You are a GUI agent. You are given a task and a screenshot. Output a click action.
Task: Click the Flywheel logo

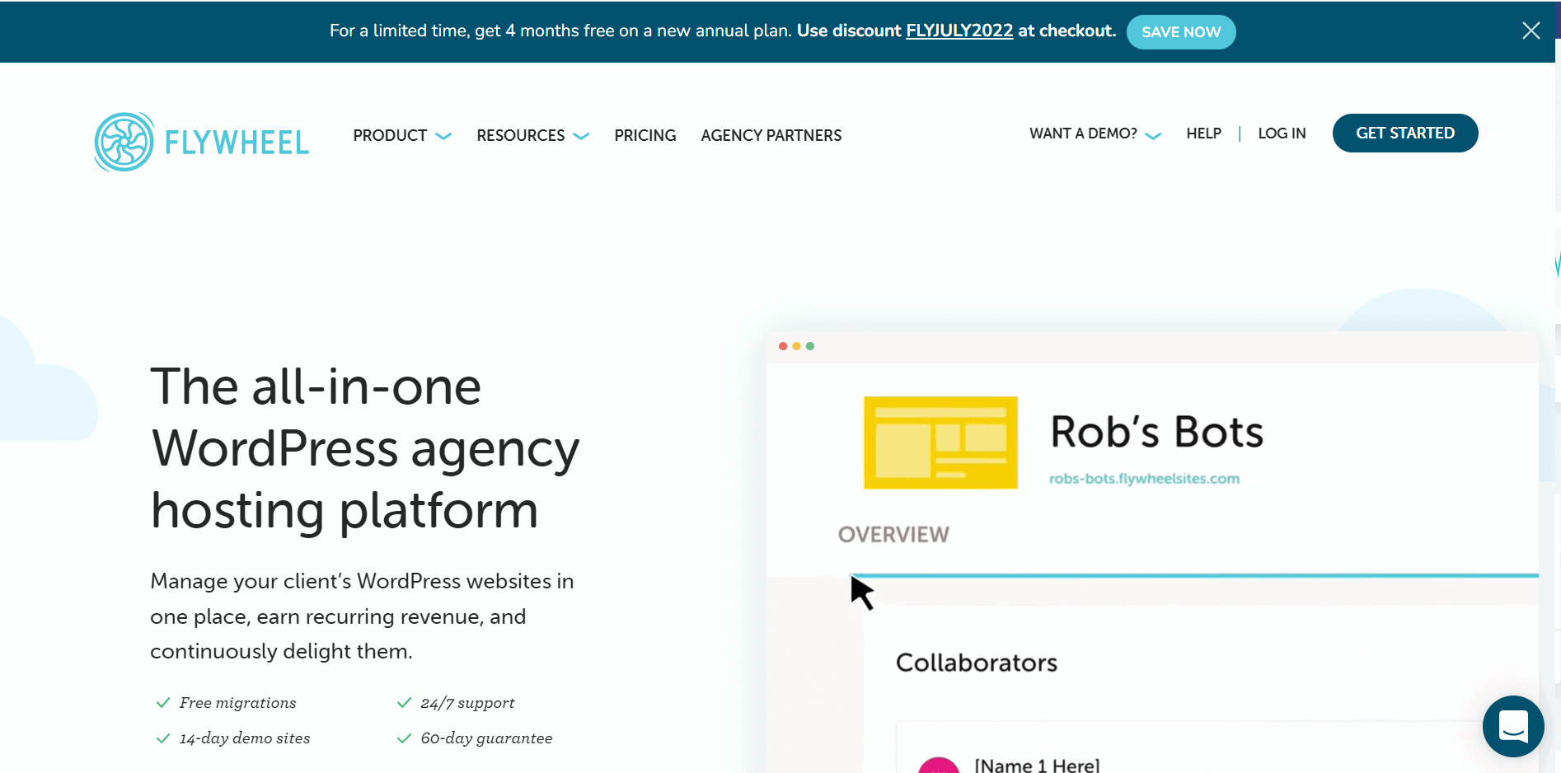202,142
